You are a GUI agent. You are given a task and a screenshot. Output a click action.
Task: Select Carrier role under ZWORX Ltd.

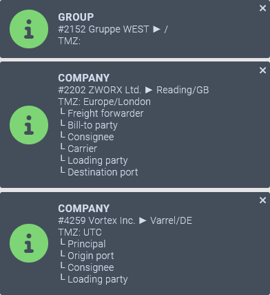click(x=82, y=149)
